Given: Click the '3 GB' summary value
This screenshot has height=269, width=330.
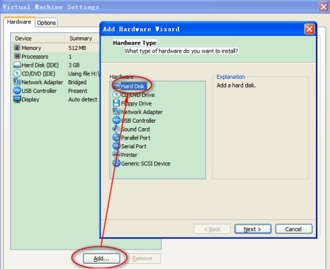Looking at the screenshot, I should pyautogui.click(x=74, y=65).
